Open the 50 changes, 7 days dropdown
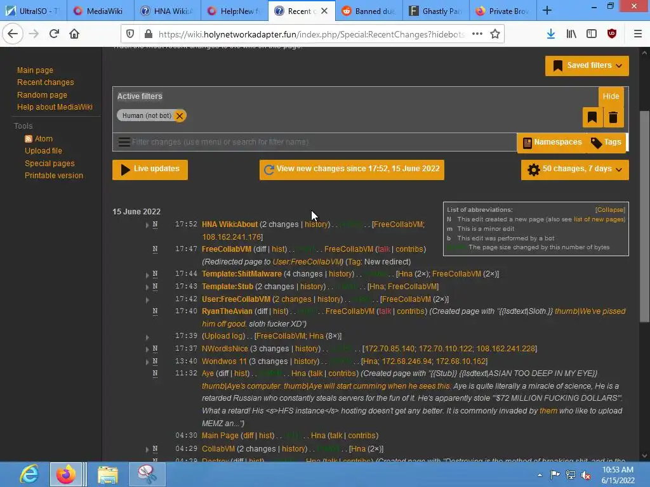This screenshot has height=487, width=650. 575,169
